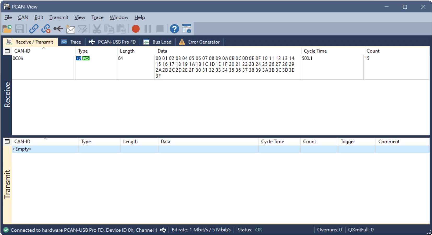Toggle the Transmit panel maximize box icon
The width and height of the screenshot is (432, 235).
(x=7, y=142)
